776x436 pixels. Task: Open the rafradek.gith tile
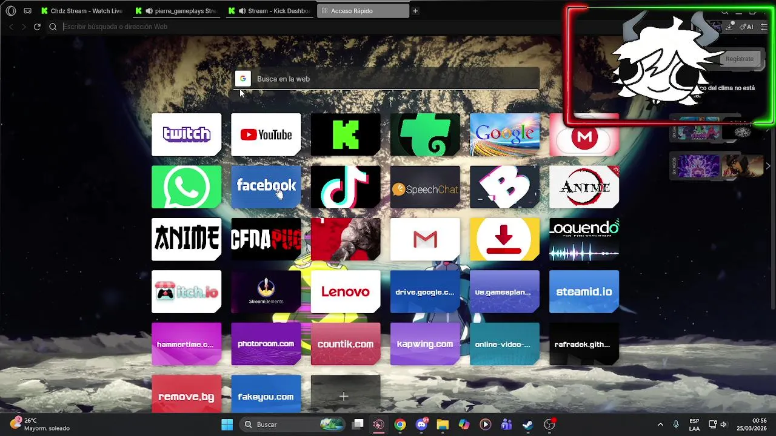pyautogui.click(x=584, y=344)
